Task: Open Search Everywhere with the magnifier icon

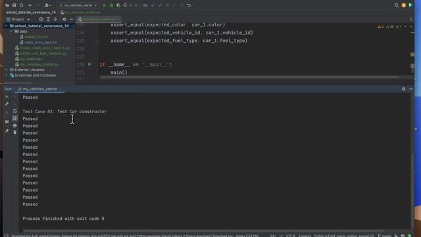Action: tap(397, 5)
